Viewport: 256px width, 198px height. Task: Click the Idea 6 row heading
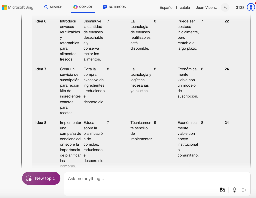[x=41, y=21]
